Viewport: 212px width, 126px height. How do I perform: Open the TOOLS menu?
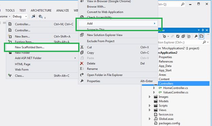coord(10,10)
